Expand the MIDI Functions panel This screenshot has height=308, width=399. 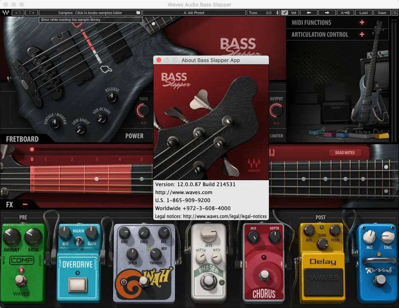pyautogui.click(x=362, y=22)
